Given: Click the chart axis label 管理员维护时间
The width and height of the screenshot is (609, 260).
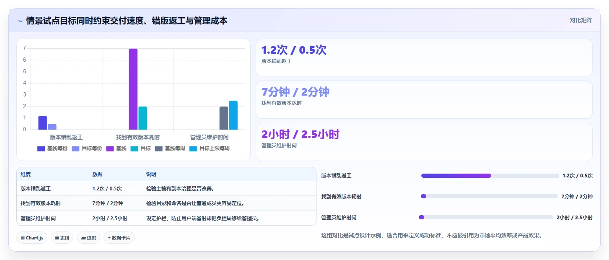Looking at the screenshot, I should 209,137.
